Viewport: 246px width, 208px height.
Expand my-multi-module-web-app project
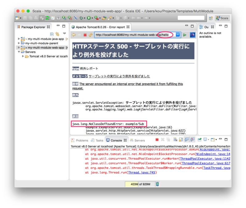point(19,47)
